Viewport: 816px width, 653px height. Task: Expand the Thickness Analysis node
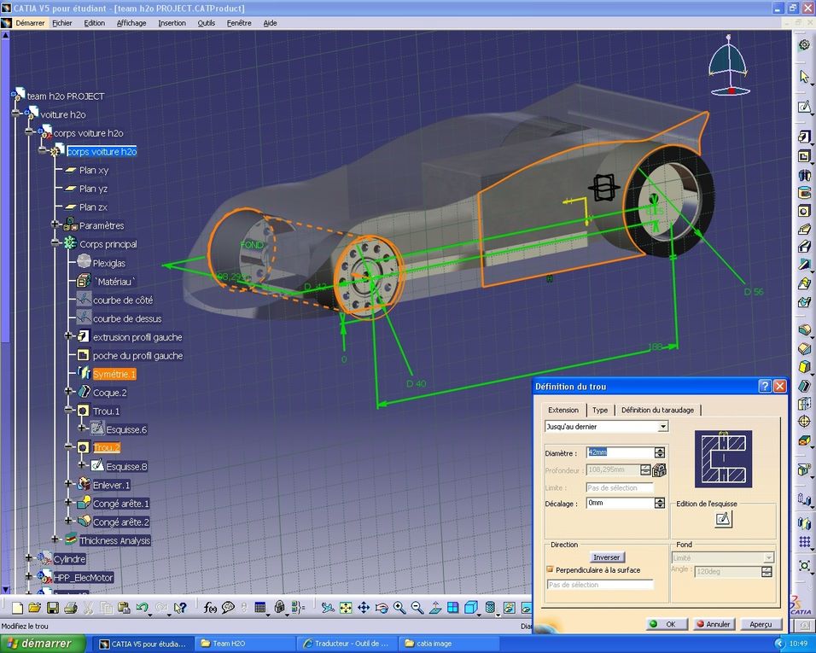[x=55, y=539]
